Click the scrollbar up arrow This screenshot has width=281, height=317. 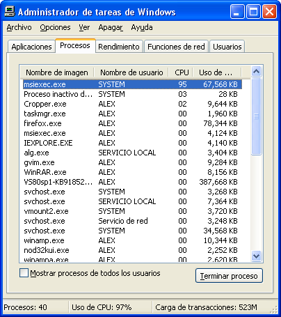(x=256, y=72)
